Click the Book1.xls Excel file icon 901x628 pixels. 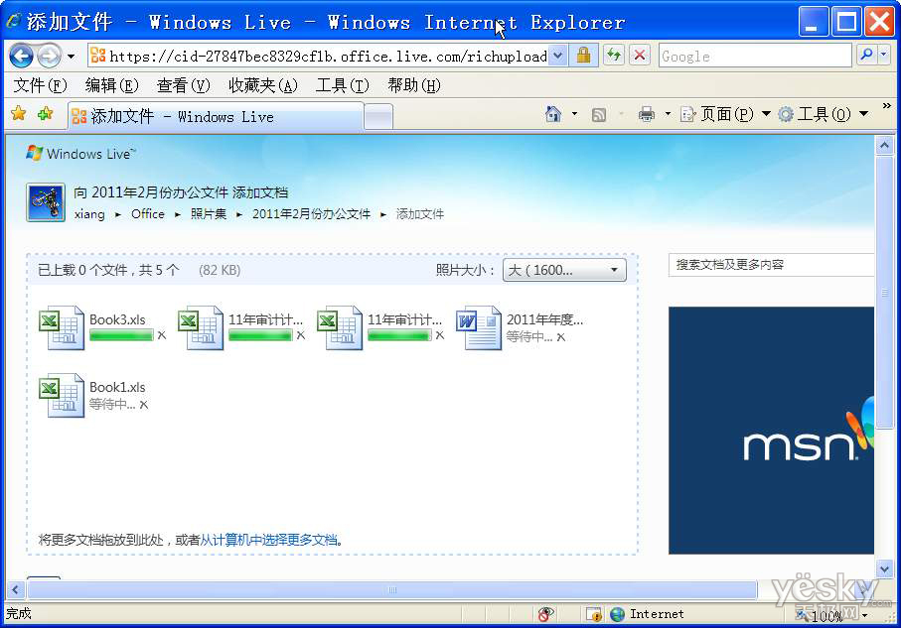[62, 395]
